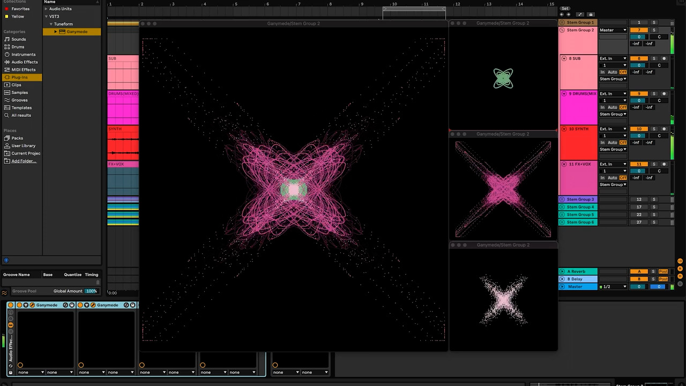The height and width of the screenshot is (386, 686).
Task: Click the Add Folder... link
Action: pos(24,161)
